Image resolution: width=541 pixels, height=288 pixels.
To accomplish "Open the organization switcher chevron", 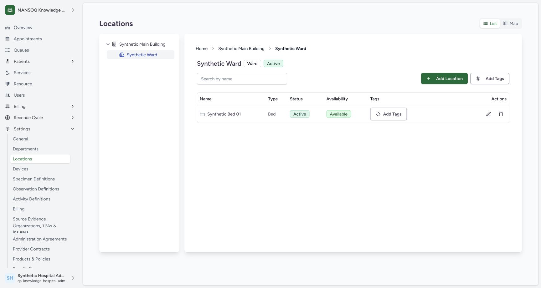I will click(73, 10).
